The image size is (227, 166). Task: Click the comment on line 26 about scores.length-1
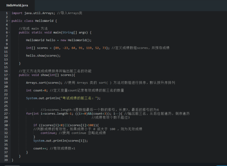[x=100, y=110]
